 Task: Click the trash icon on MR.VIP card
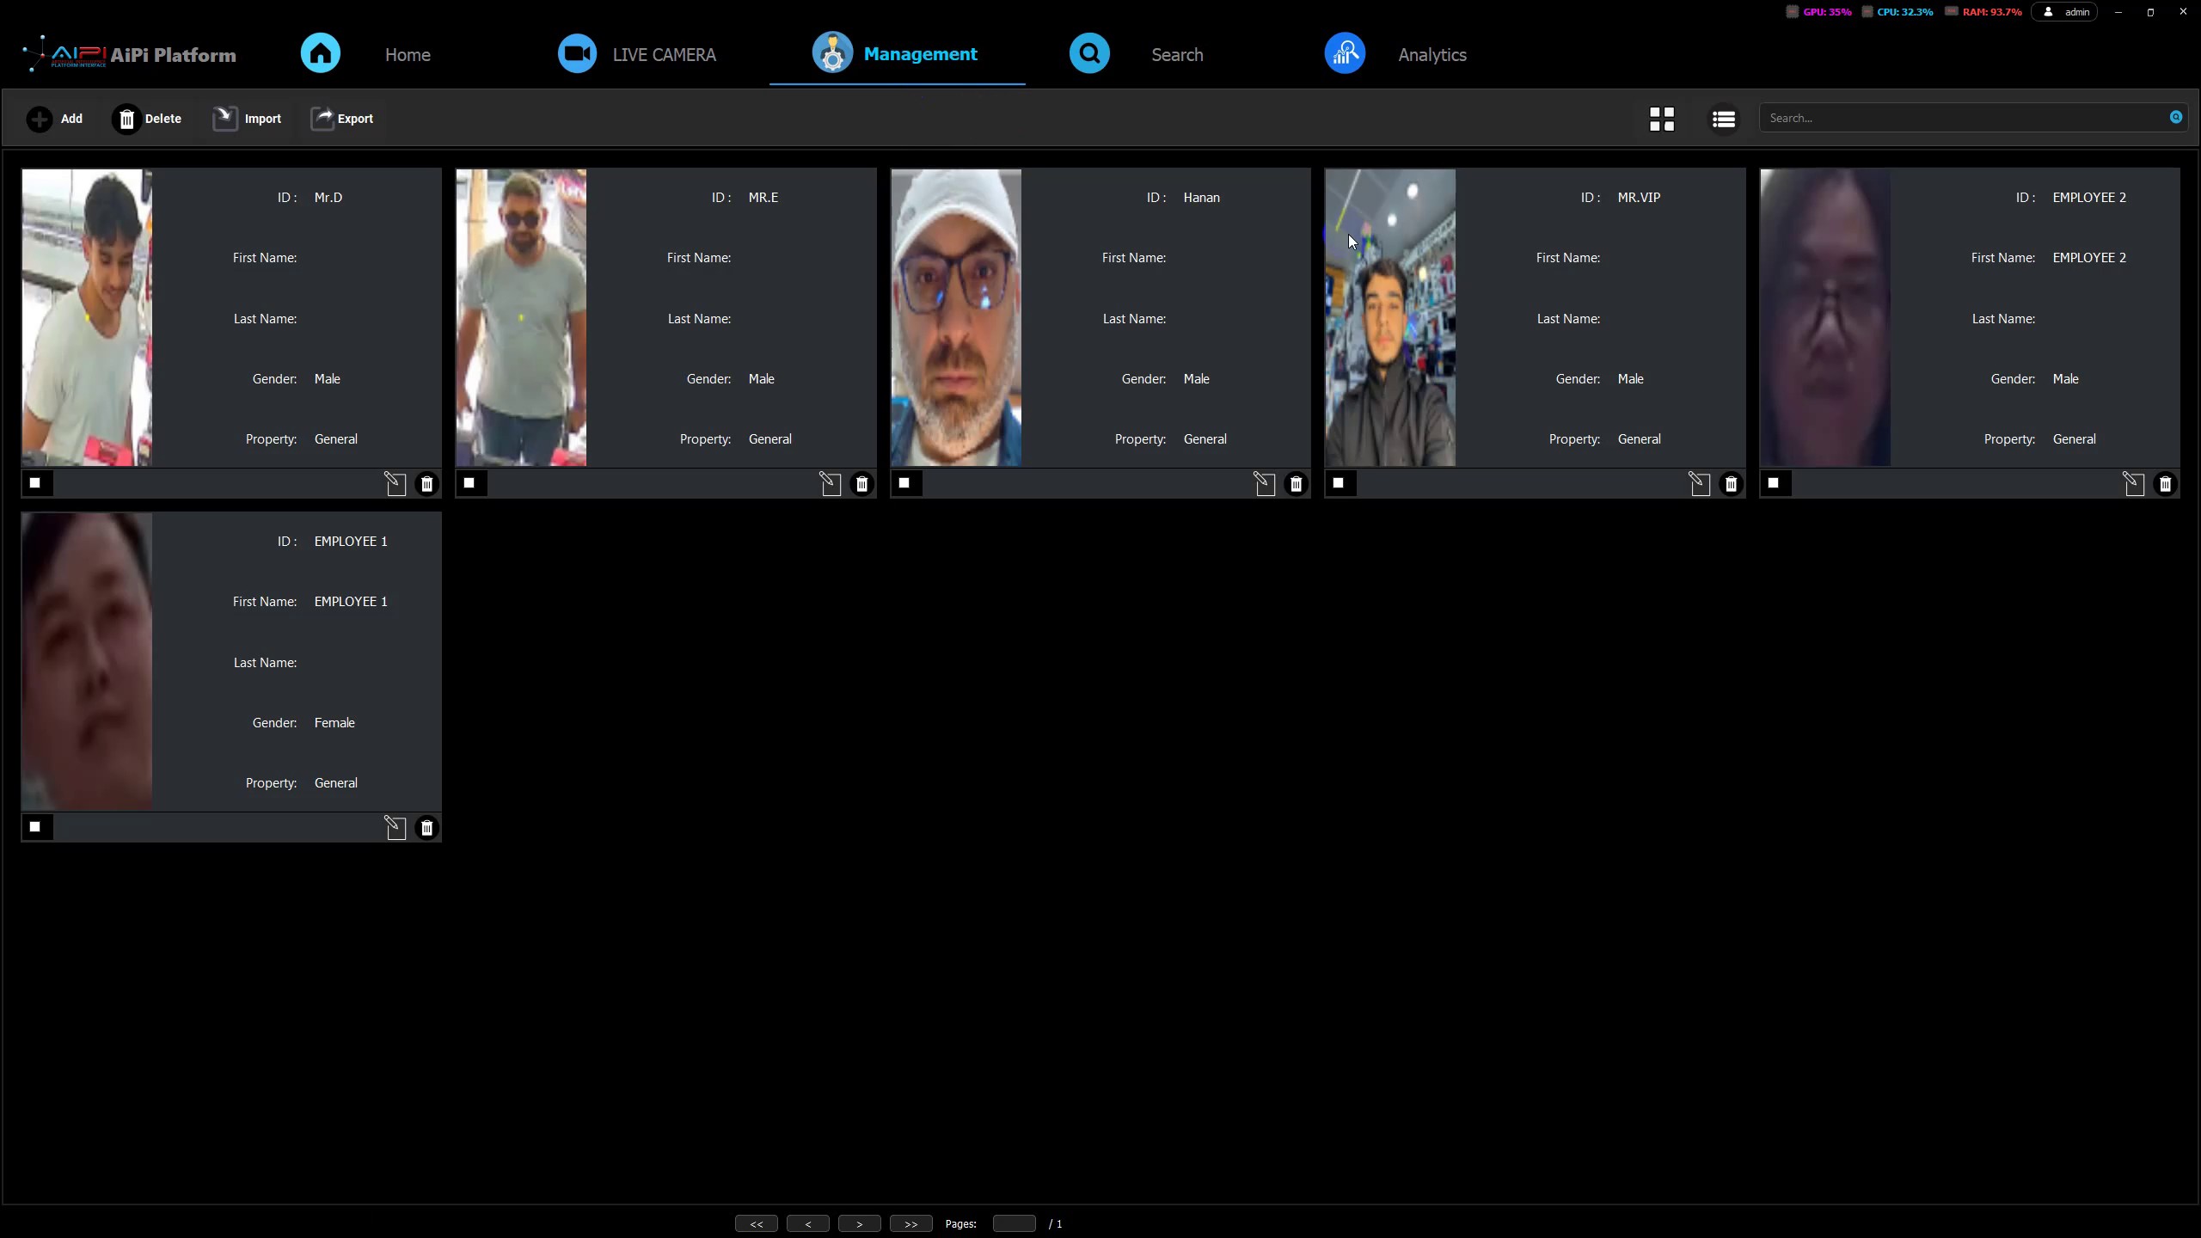1731,484
